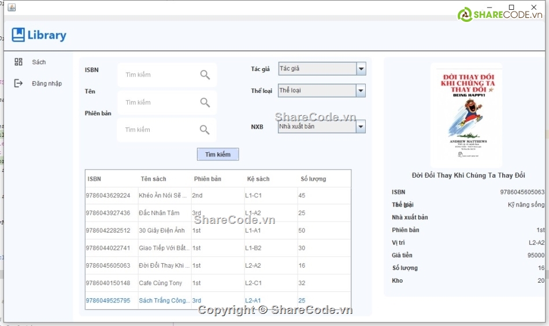549x326 pixels.
Task: Click the Kỹ năng sống genre value
Action: 526,205
